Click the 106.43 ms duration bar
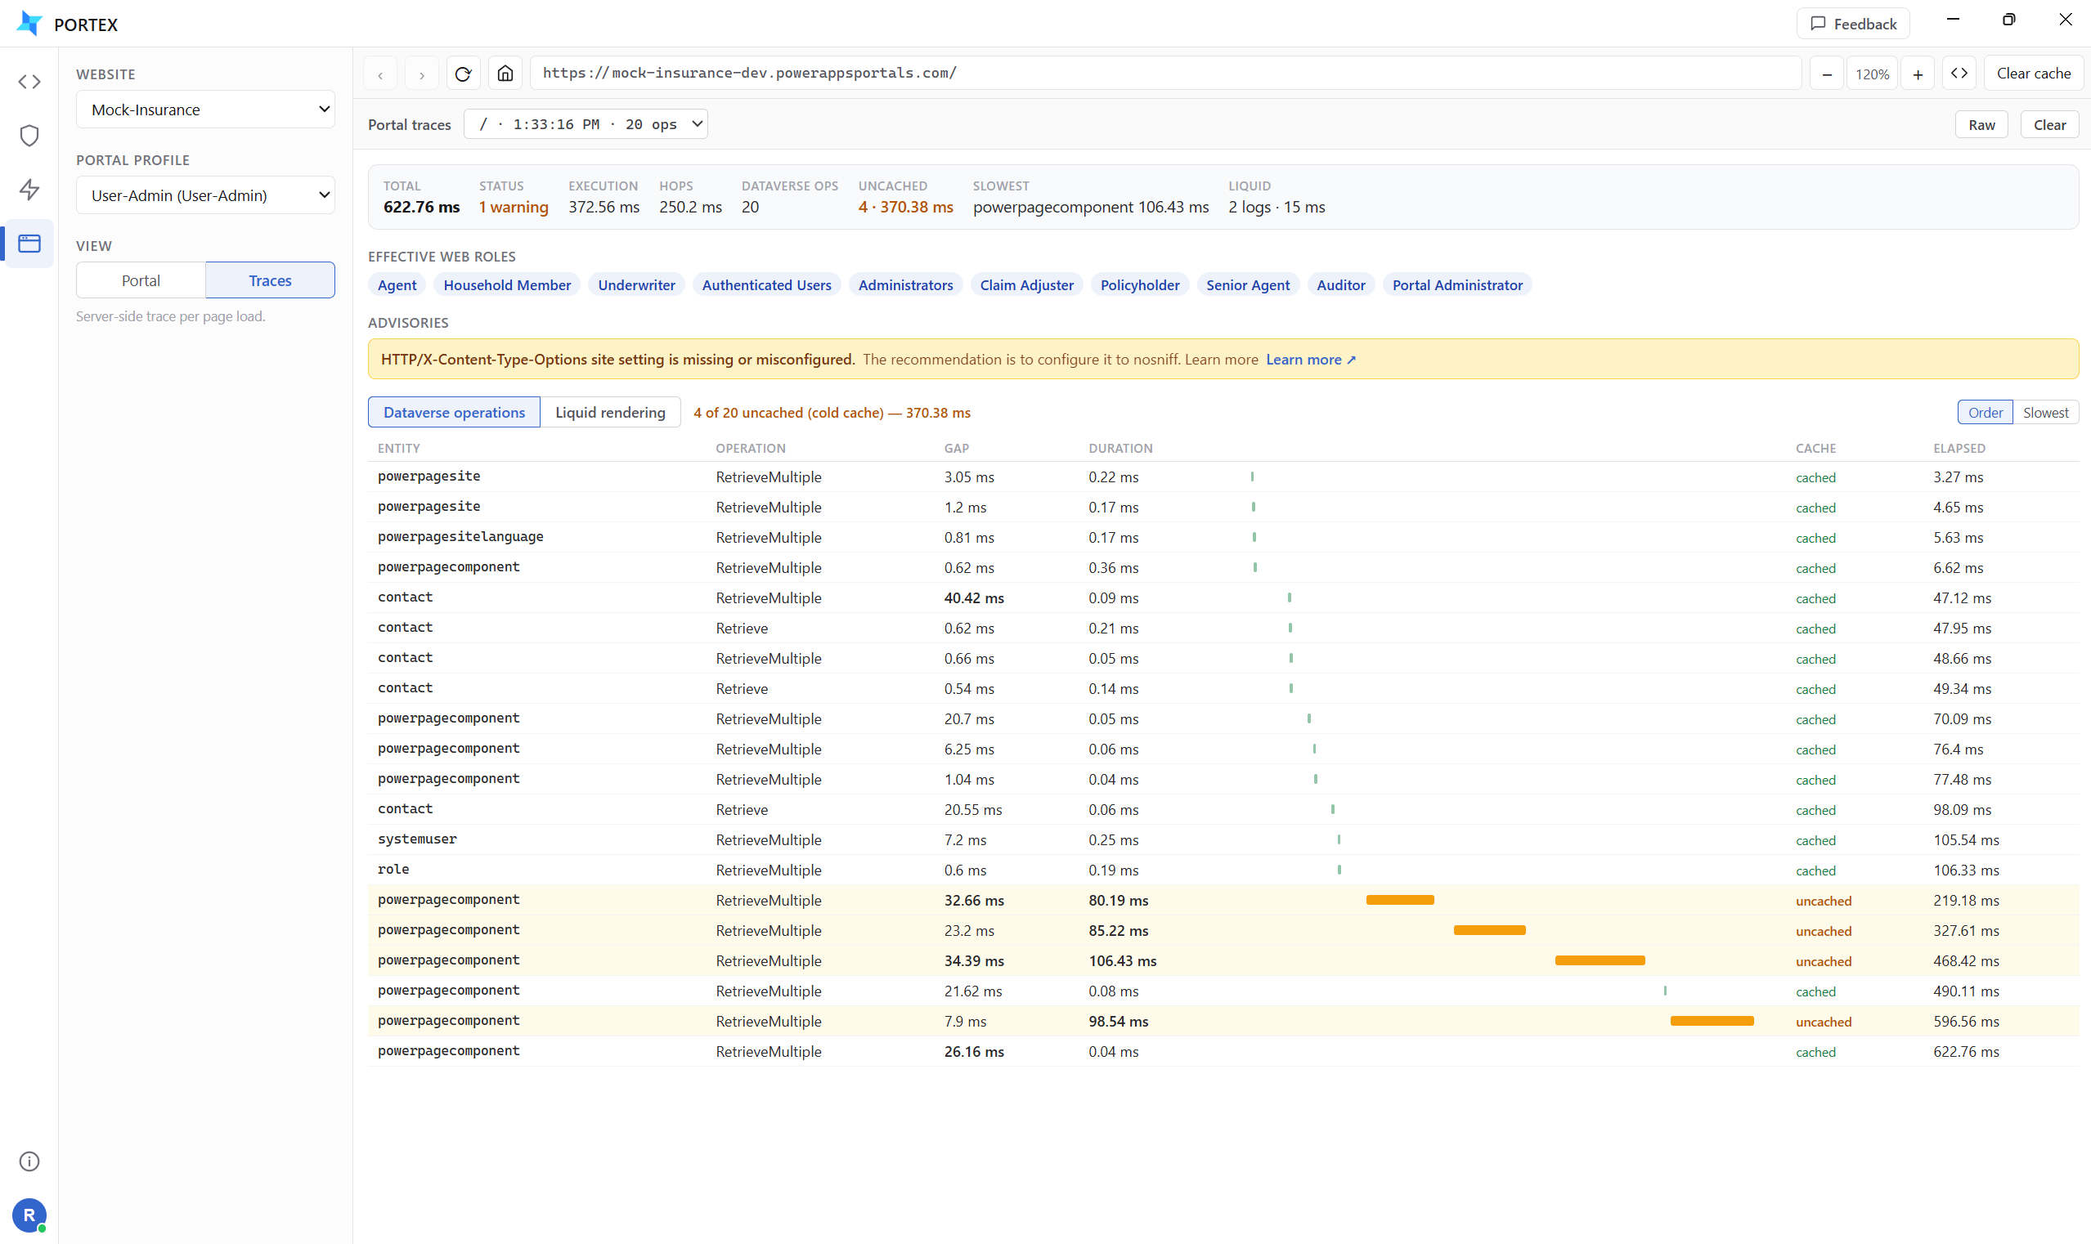The width and height of the screenshot is (2091, 1244). pos(1600,960)
